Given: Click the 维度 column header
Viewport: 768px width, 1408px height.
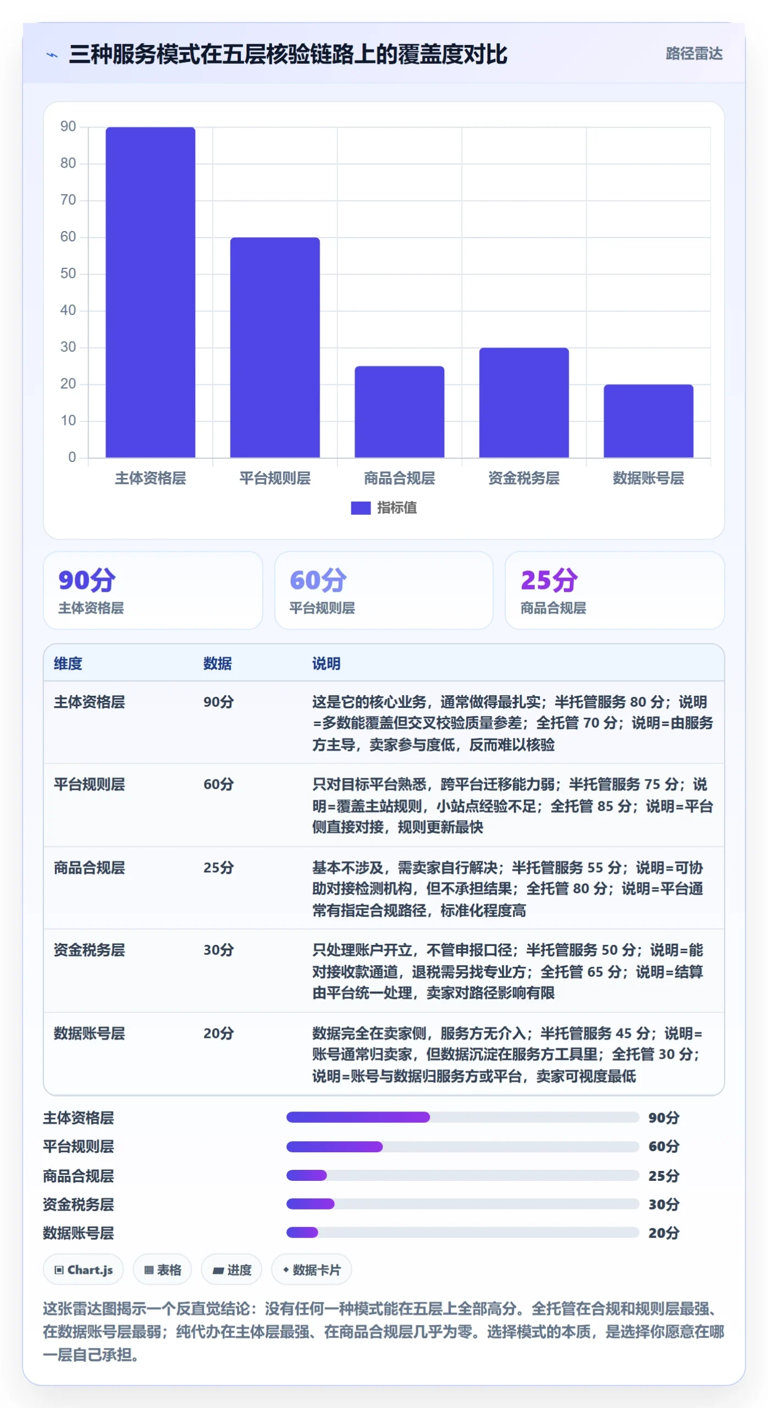Looking at the screenshot, I should 68,663.
